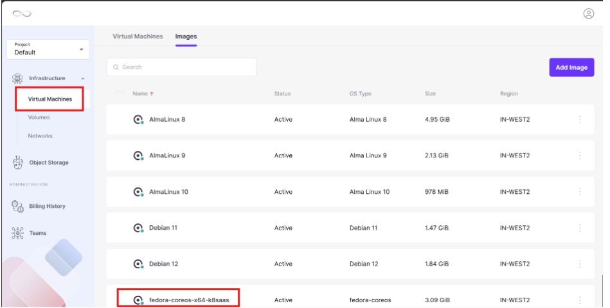Click the Debian 12 image icon

click(x=138, y=264)
